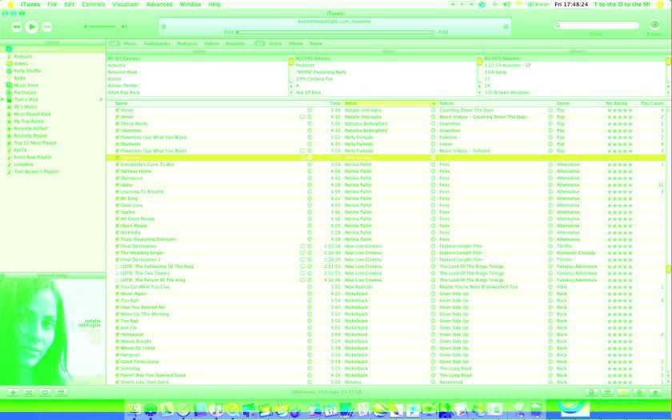Filter library by Audiobooks
This screenshot has height=420, width=672.
(x=158, y=44)
